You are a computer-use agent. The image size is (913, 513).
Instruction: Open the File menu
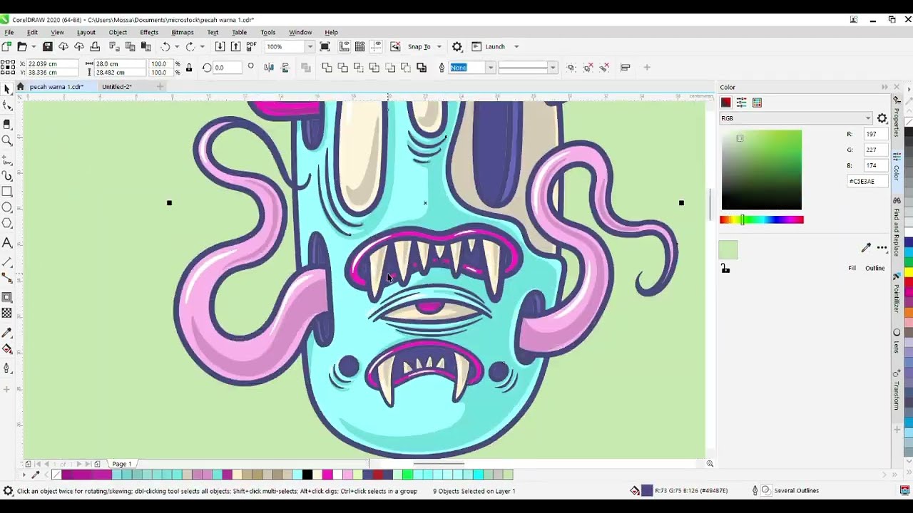[9, 32]
